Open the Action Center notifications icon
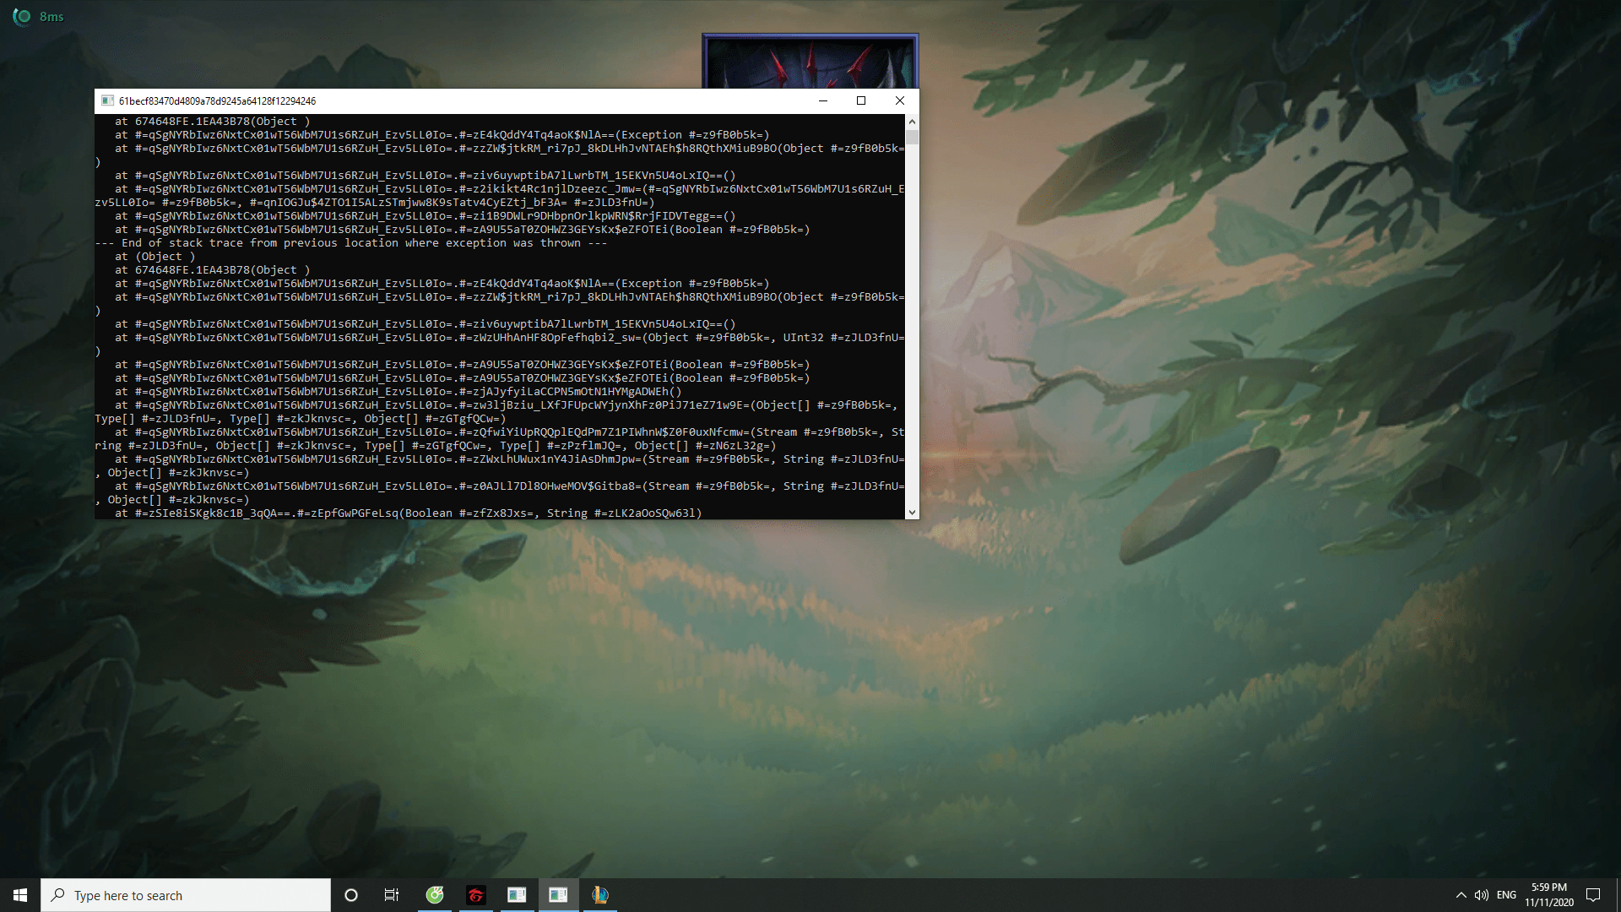 (1593, 895)
